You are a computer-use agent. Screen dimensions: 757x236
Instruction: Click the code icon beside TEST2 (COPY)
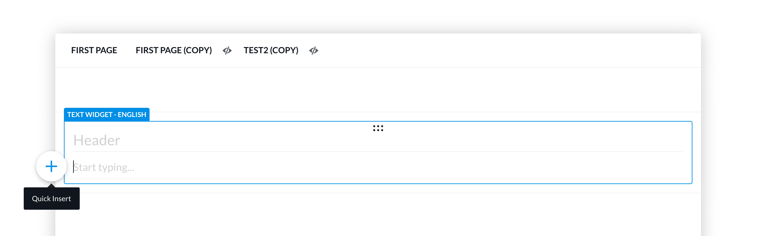314,50
